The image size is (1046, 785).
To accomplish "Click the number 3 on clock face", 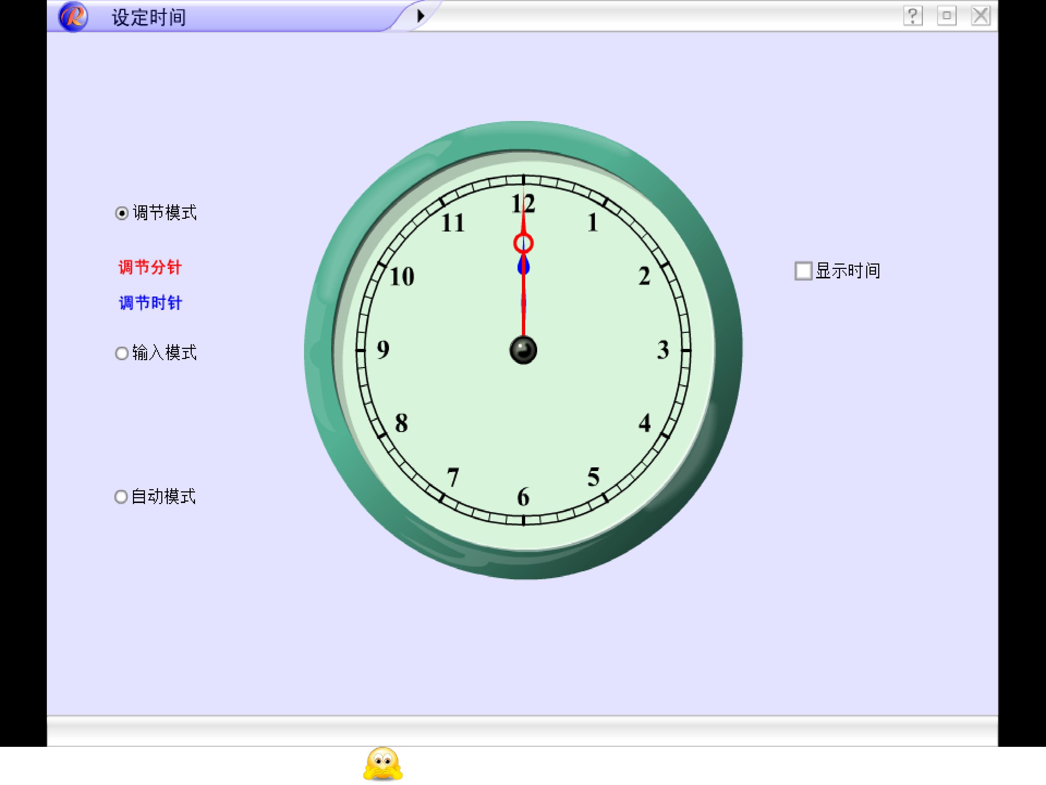I will click(663, 350).
